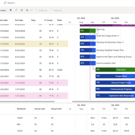
Task: Click the Gantt chart horizontal scrollbar
Action: tap(103, 102)
